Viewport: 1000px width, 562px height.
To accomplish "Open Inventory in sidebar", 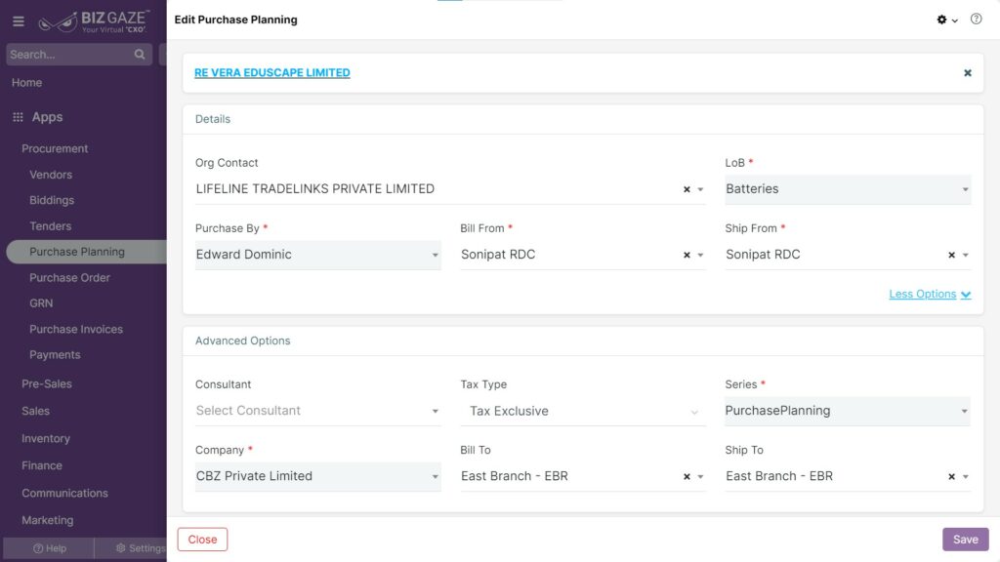I will tap(46, 439).
